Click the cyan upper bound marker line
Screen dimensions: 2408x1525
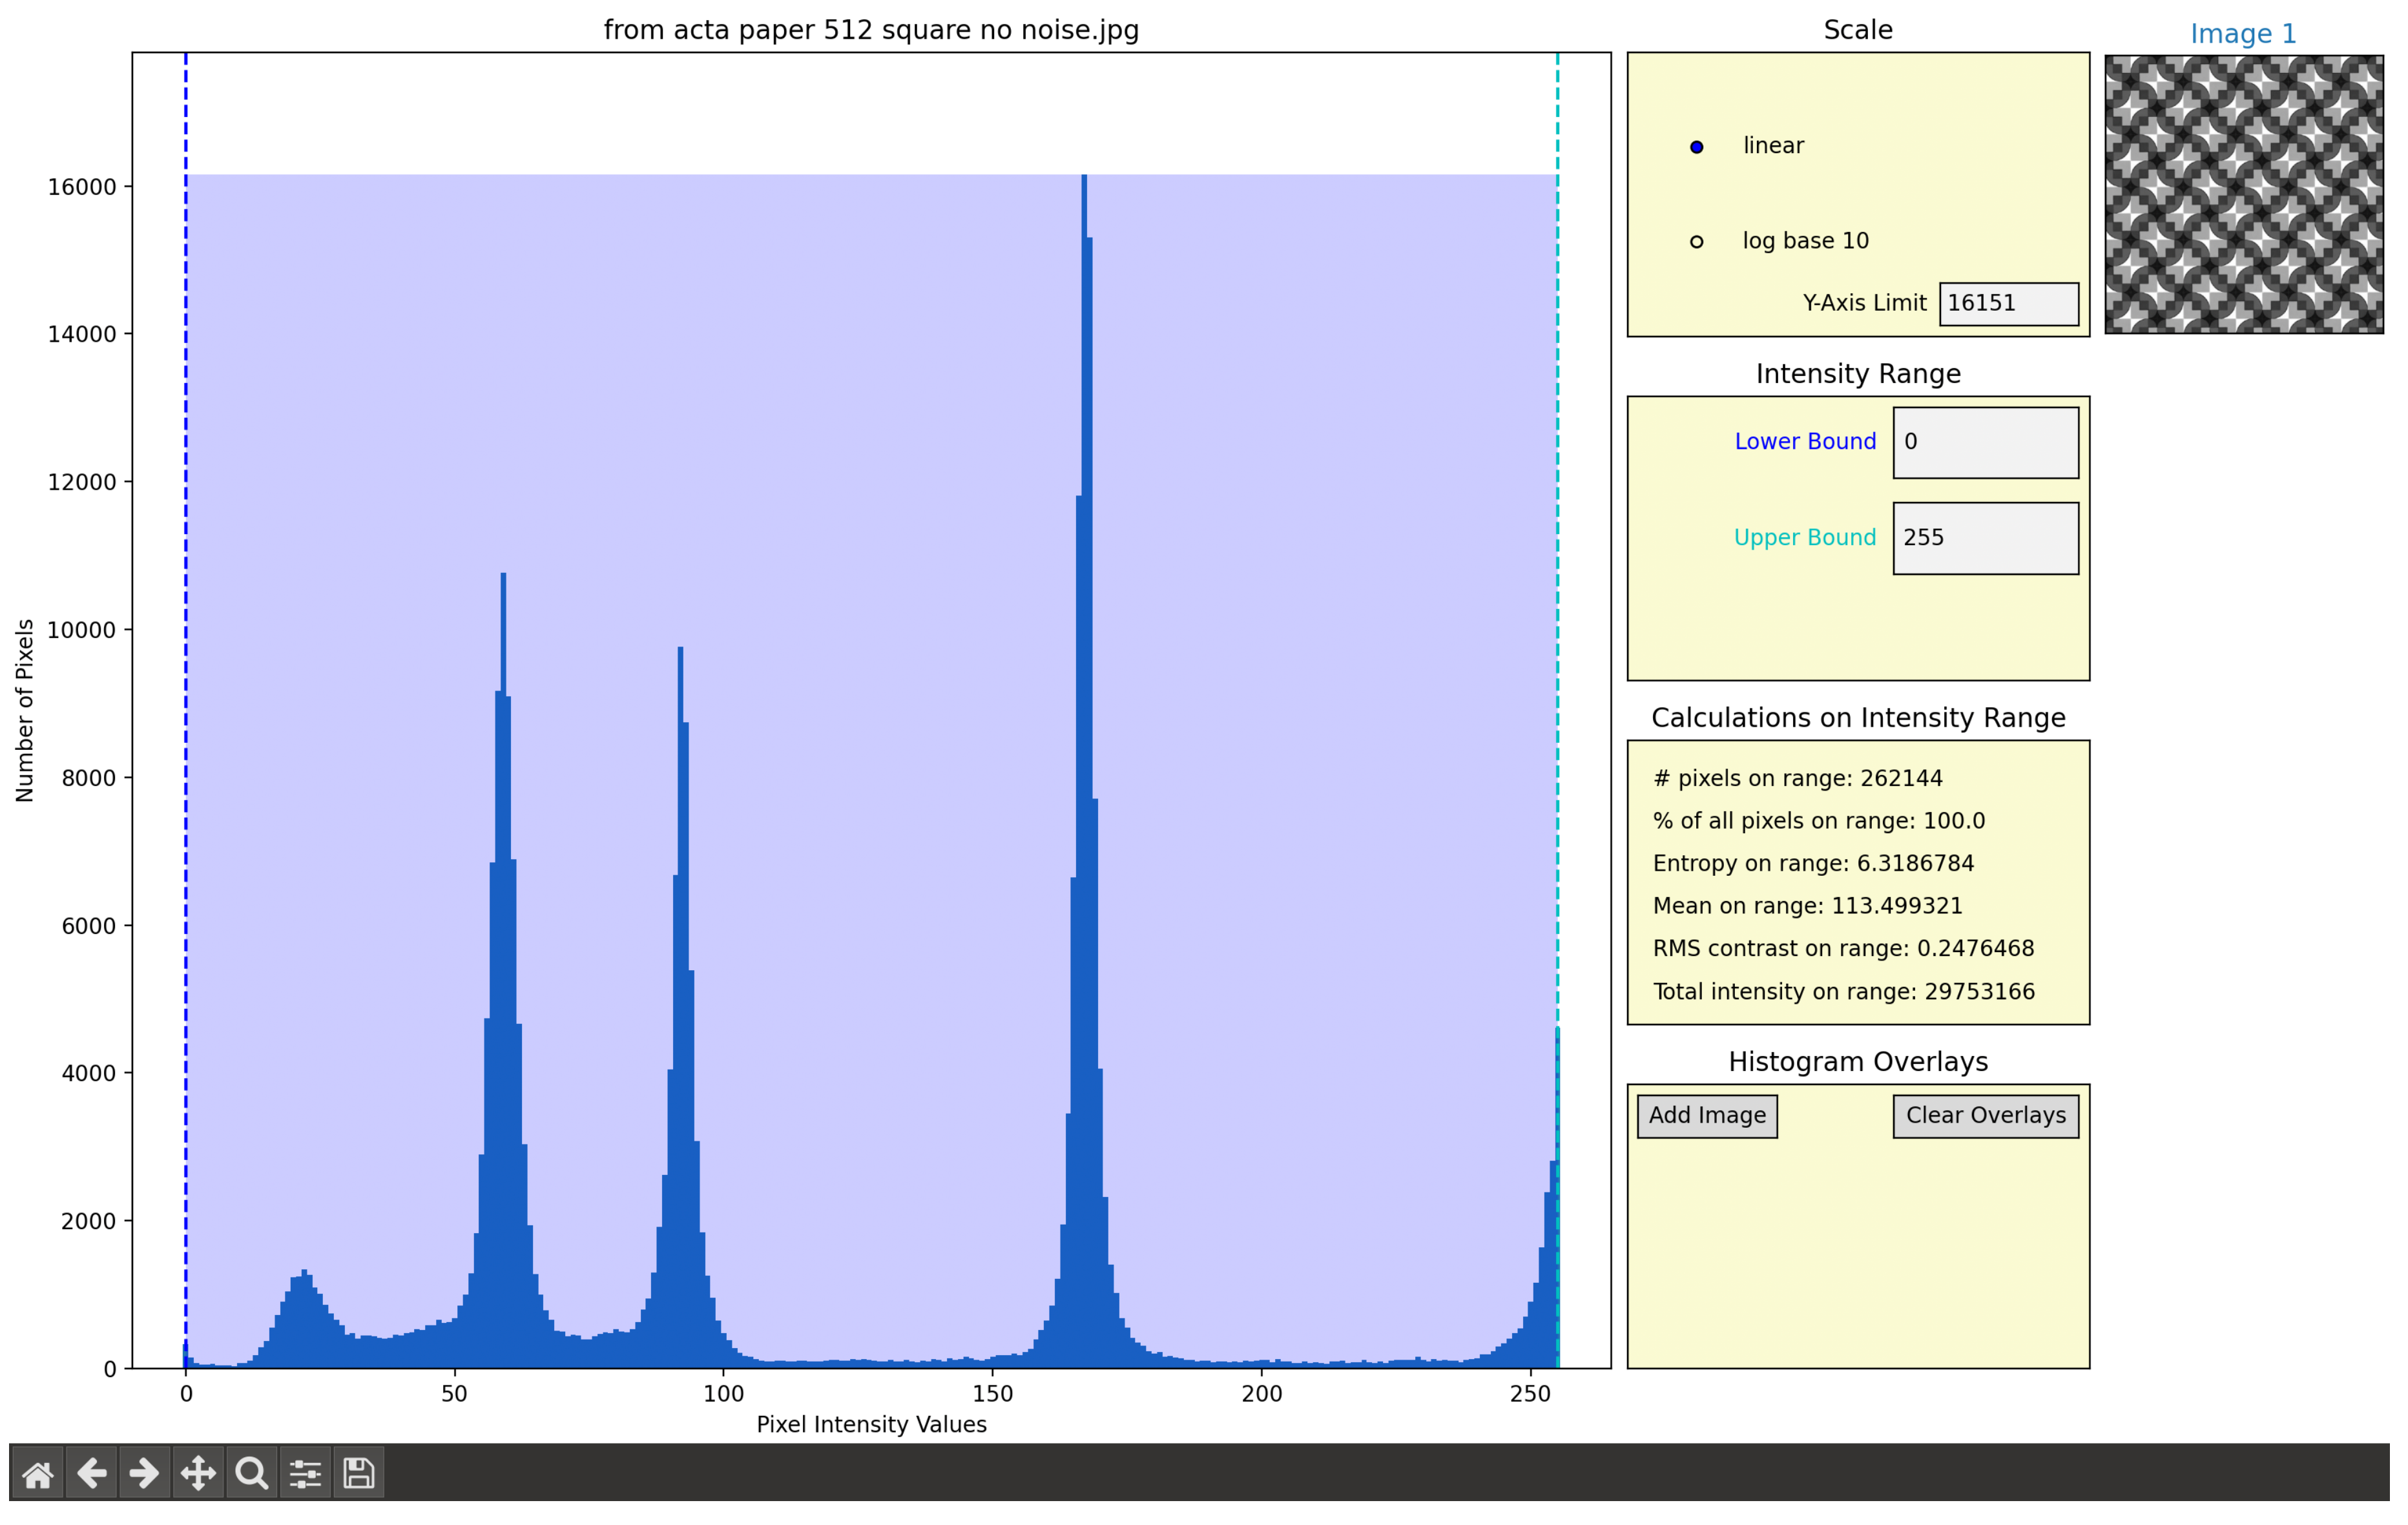tap(1557, 700)
